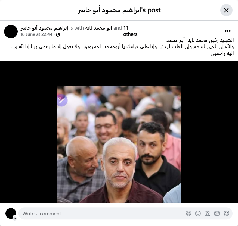238x226 pixels.
Task: Click the globe public audience icon
Action: pyautogui.click(x=58, y=35)
